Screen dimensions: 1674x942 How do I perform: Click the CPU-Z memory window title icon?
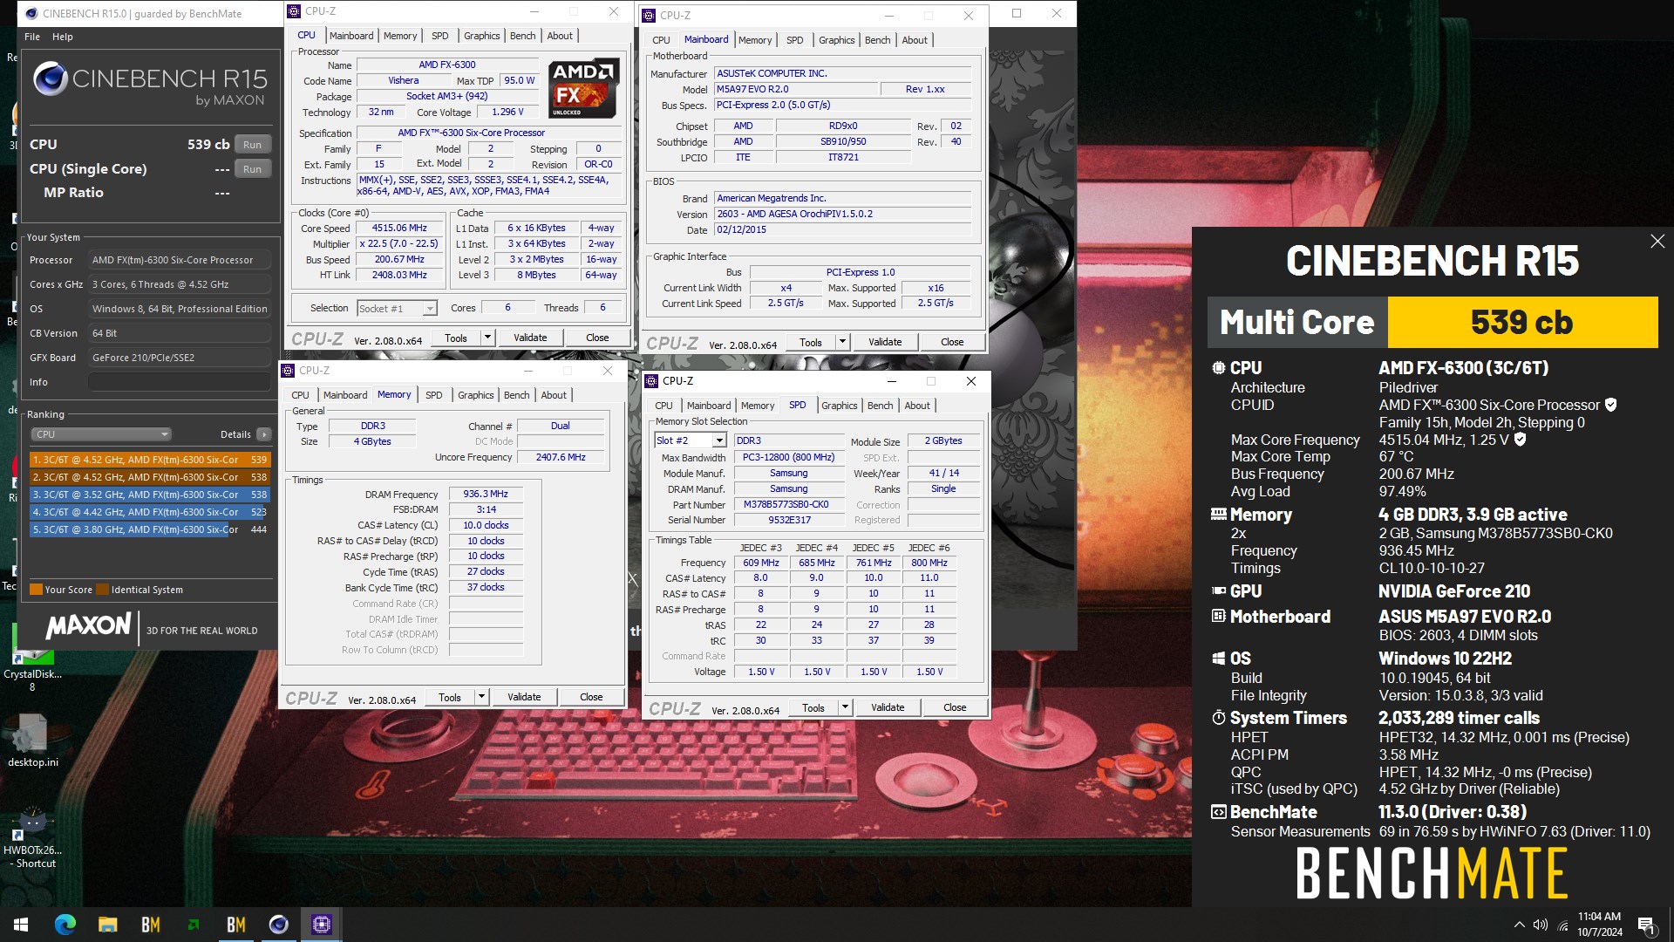point(289,371)
